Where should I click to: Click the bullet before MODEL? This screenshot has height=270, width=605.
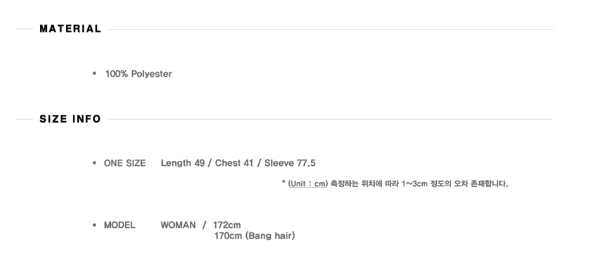(94, 225)
